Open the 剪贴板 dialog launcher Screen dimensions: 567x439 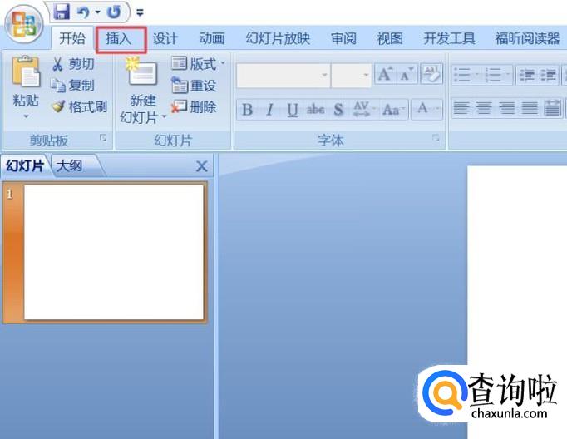click(x=103, y=138)
